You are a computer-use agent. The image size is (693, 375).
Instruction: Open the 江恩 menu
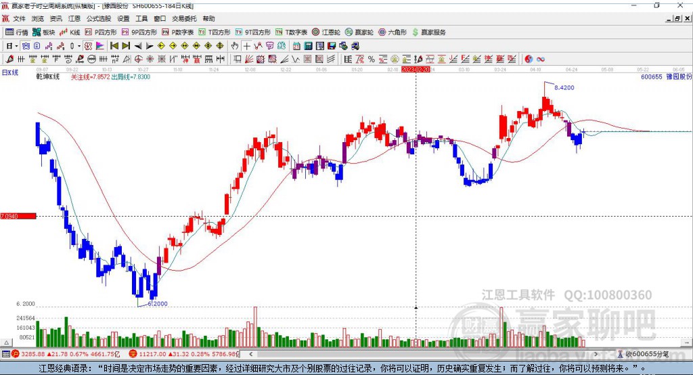tap(74, 18)
